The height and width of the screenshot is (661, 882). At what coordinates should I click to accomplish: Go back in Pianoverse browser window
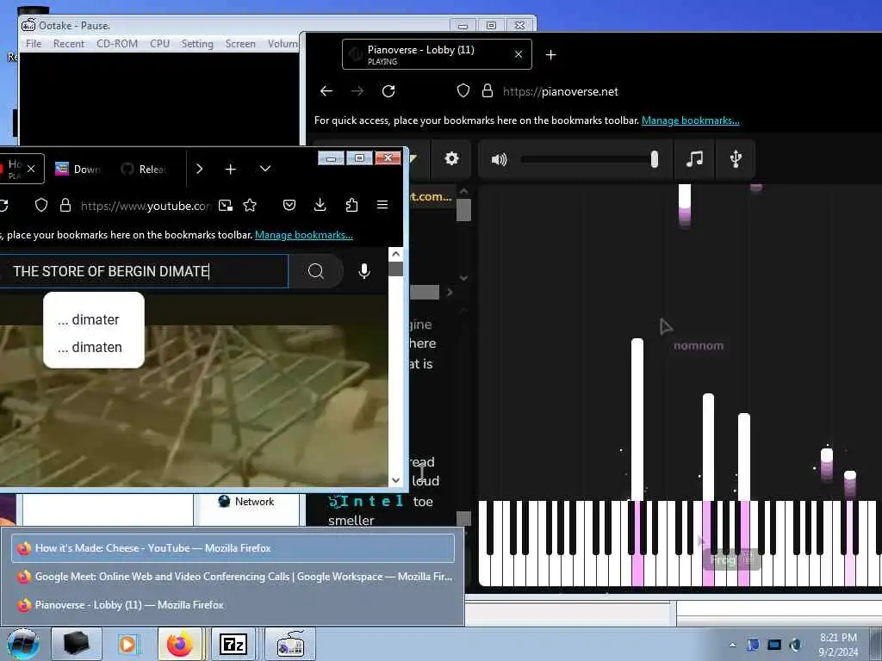point(326,91)
